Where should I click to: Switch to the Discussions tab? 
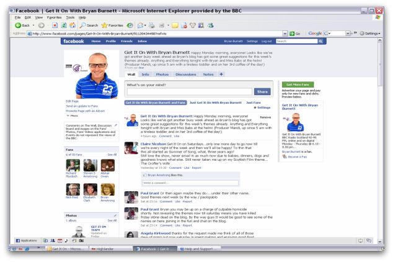(185, 75)
